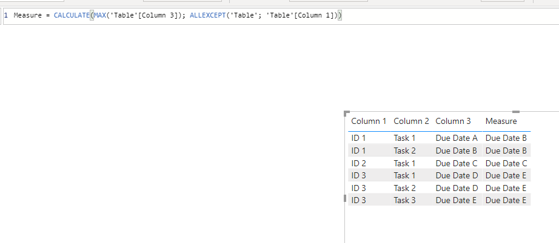The height and width of the screenshot is (243, 559).
Task: Click the Measure column header
Action: click(x=501, y=121)
